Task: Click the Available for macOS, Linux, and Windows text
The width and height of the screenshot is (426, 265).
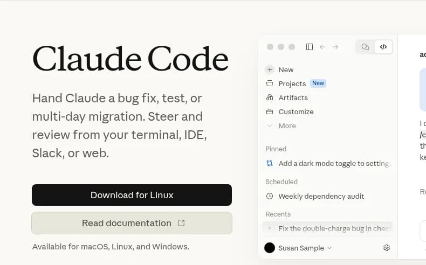Action: click(111, 247)
